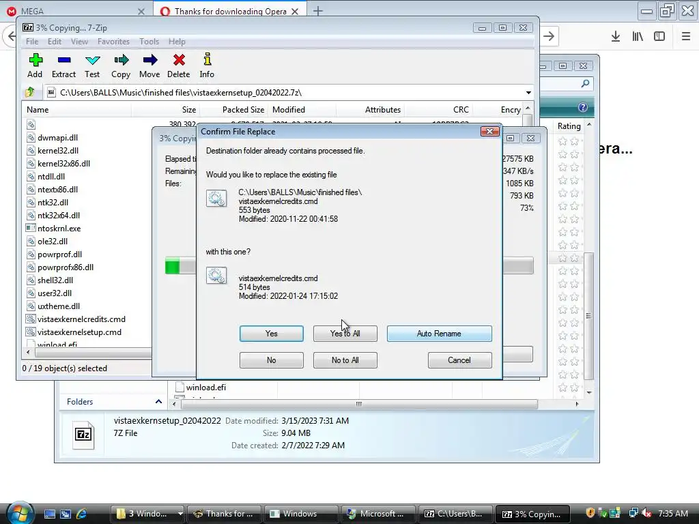This screenshot has width=699, height=524.
Task: Click the Microsoft taskbar button
Action: 378,514
